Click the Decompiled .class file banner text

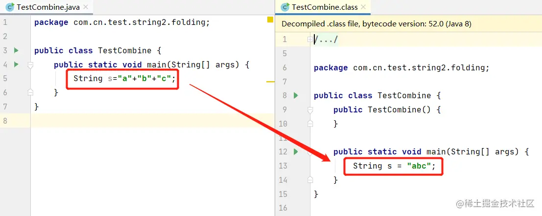click(377, 24)
